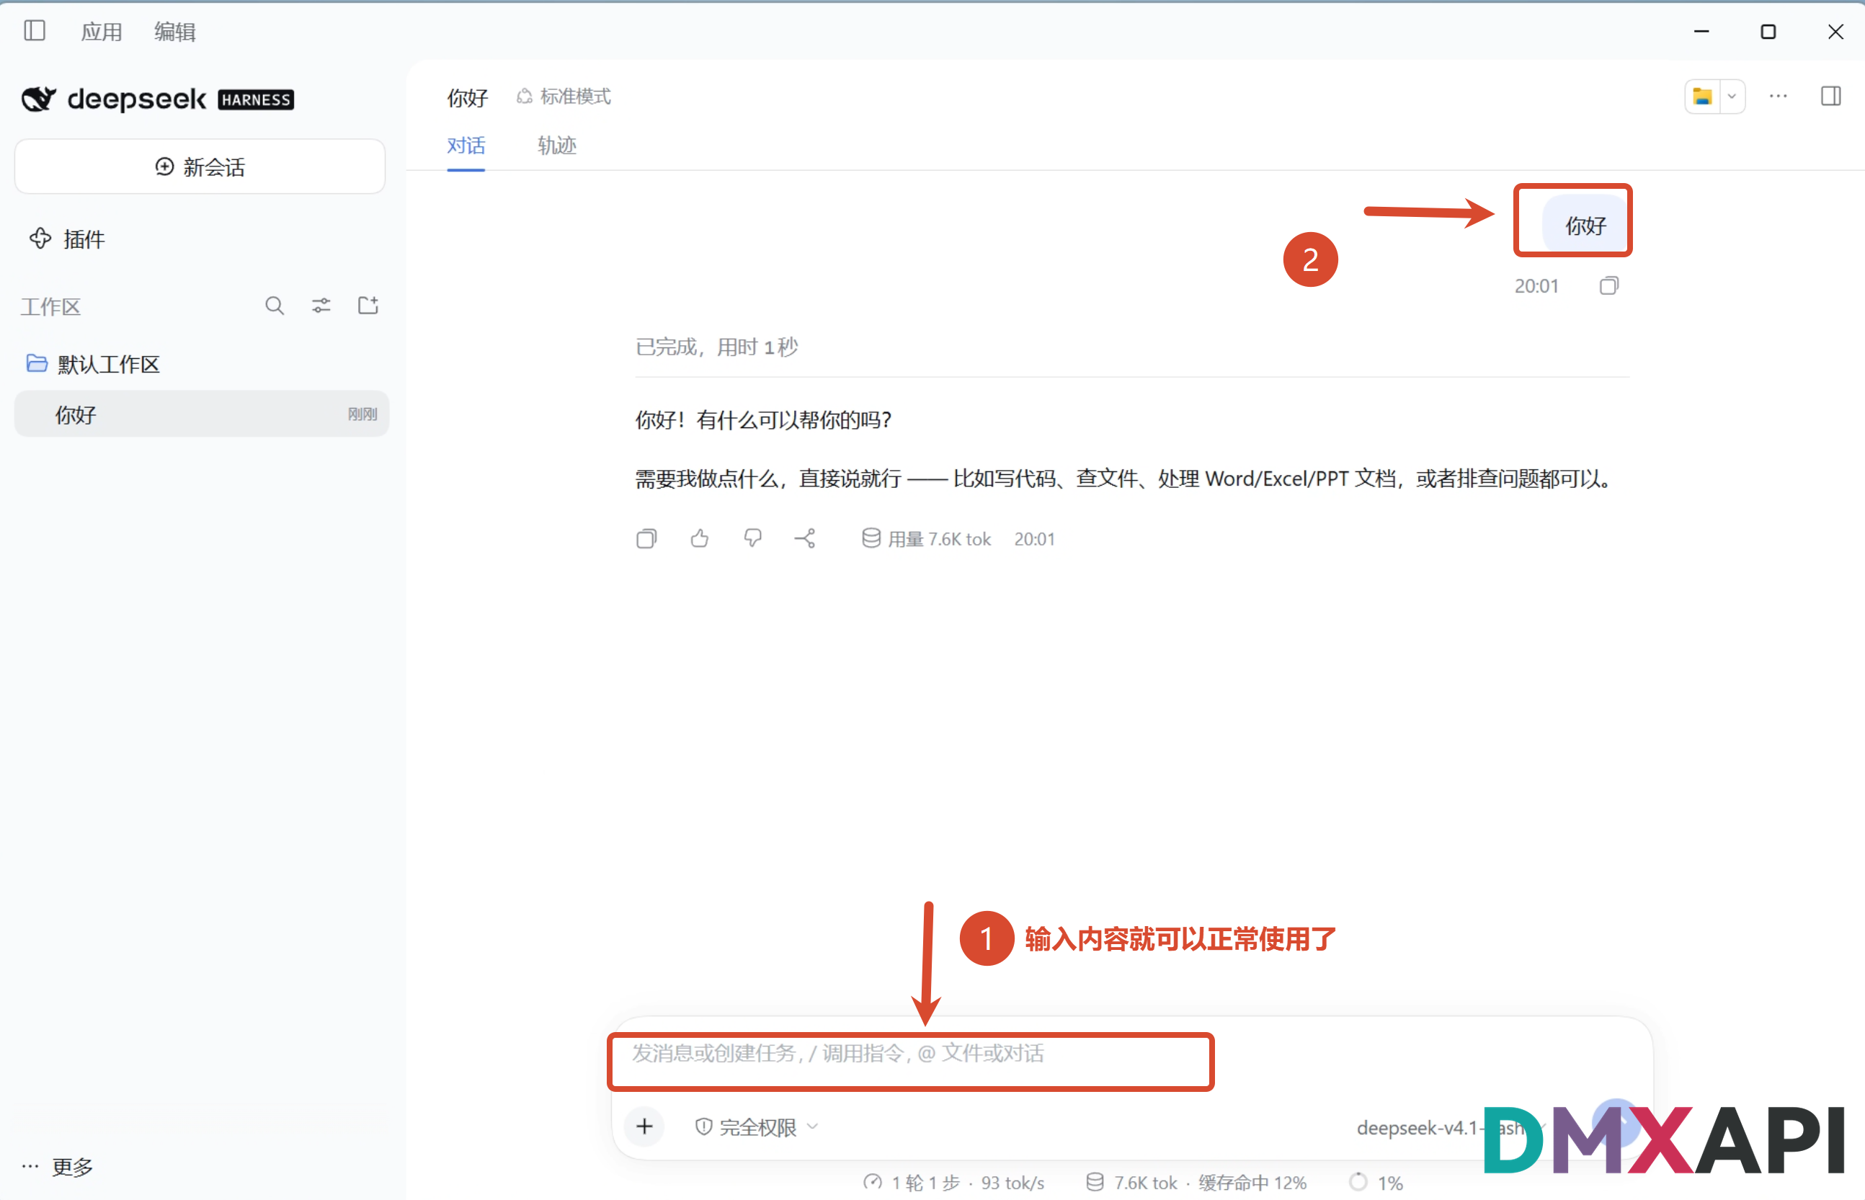Image resolution: width=1865 pixels, height=1200 pixels.
Task: Open the 完全权限 permission dropdown
Action: tap(757, 1126)
